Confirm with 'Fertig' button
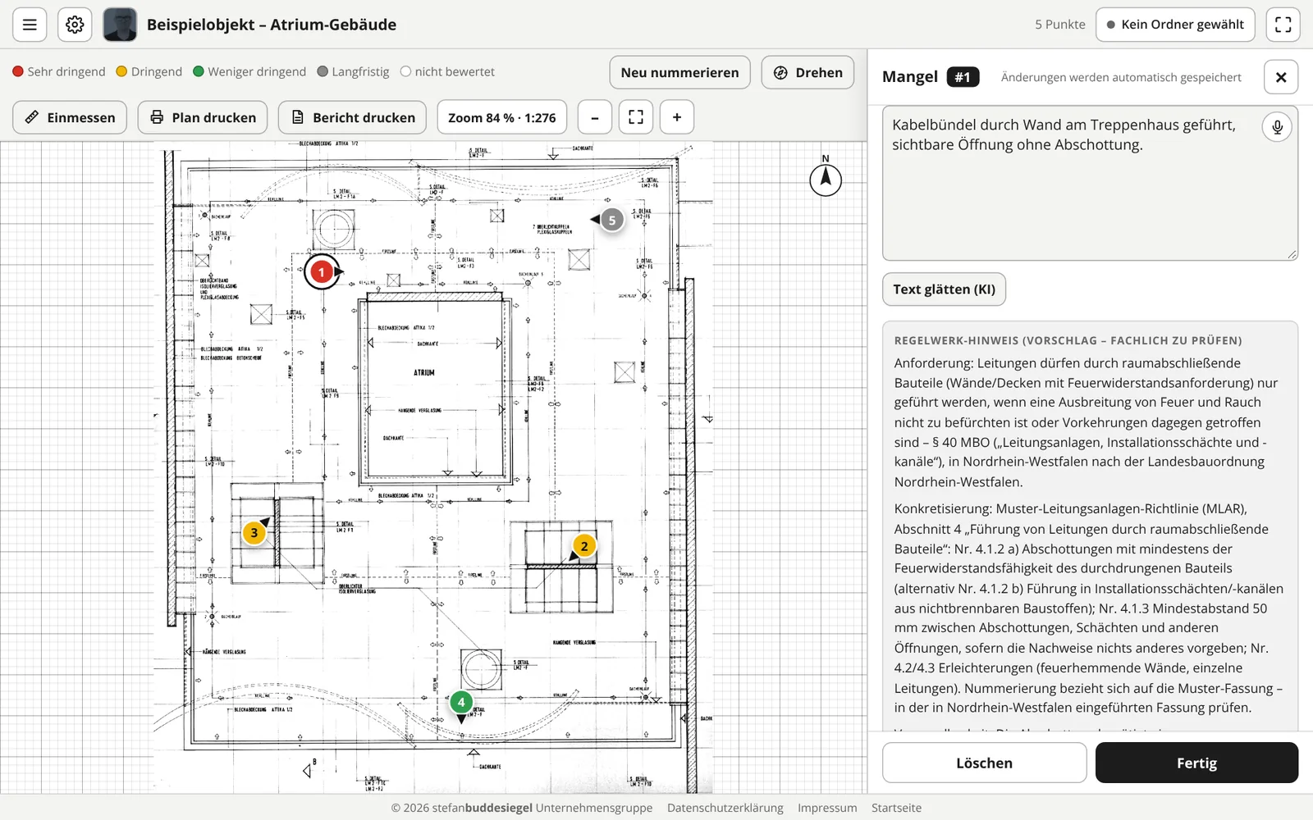Image resolution: width=1313 pixels, height=820 pixels. [1196, 763]
